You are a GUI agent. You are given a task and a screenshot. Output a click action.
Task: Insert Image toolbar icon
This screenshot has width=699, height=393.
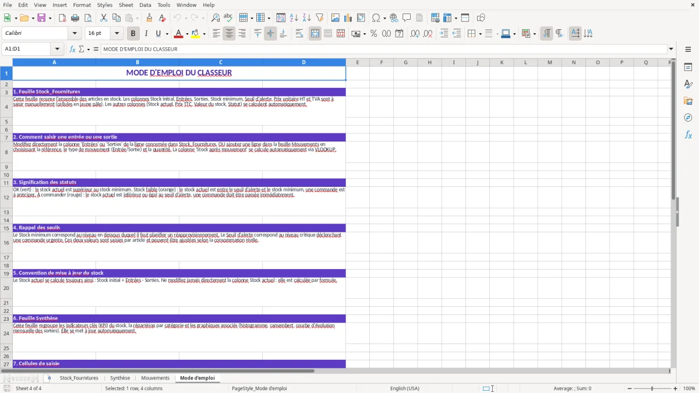336,18
